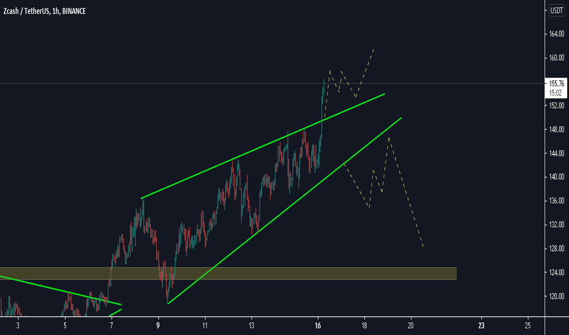
Task: Click date 16 on time axis
Action: (x=318, y=326)
